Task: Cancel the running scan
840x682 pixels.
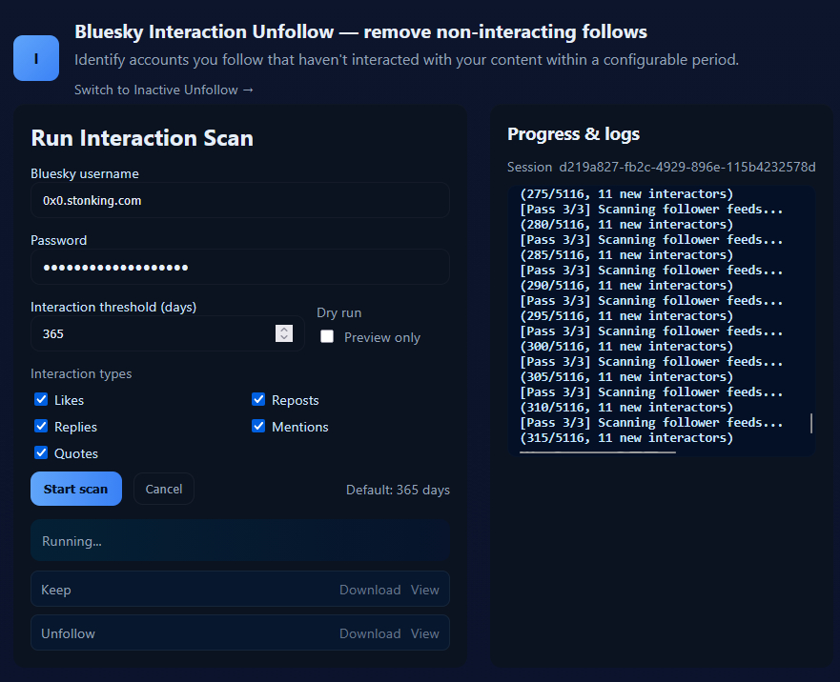Action: [x=164, y=489]
